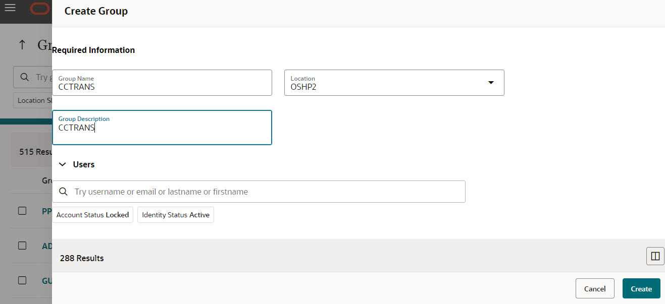Screen dimensions: 665x304
Task: Select the AD group link
Action: click(46, 246)
